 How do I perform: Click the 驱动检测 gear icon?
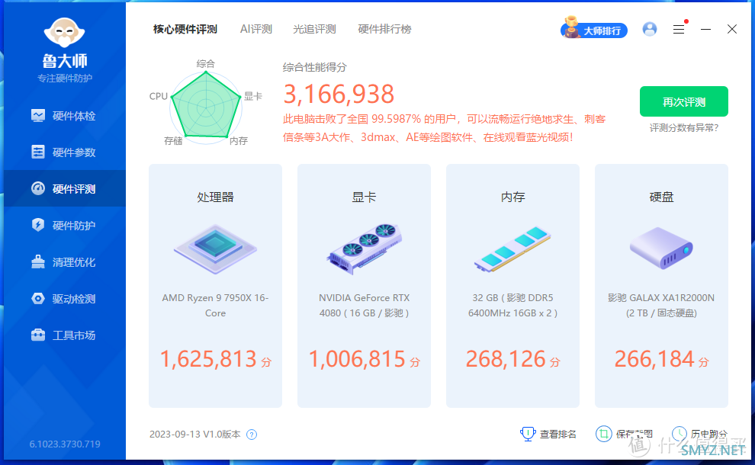coord(38,299)
